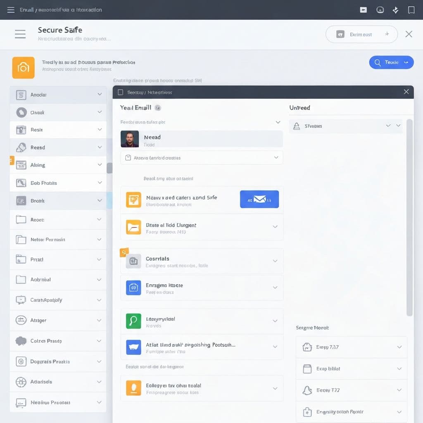423x423 pixels.
Task: Click the bookmark icon in the top bar
Action: click(411, 10)
